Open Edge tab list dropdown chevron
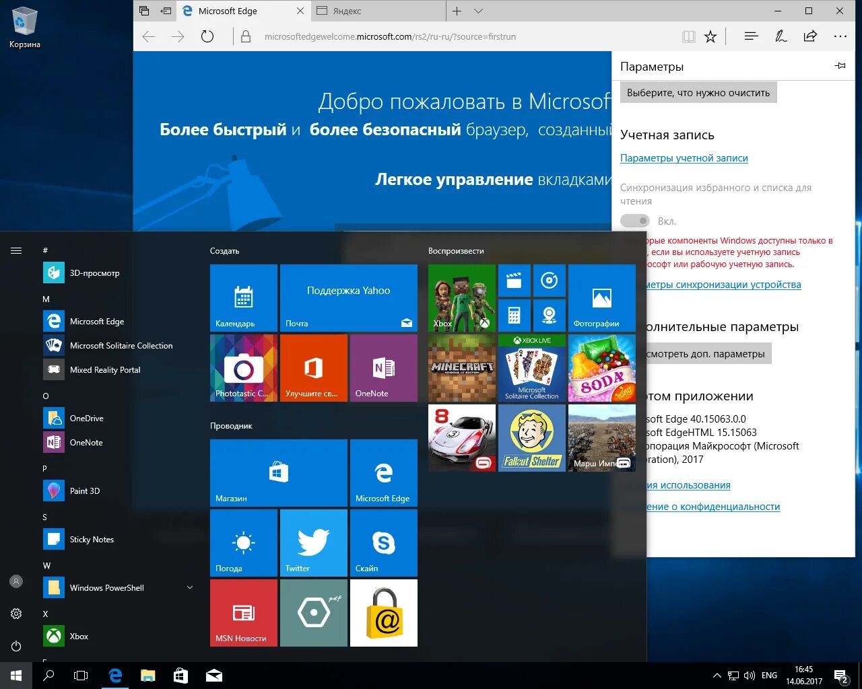862x689 pixels. pos(478,11)
